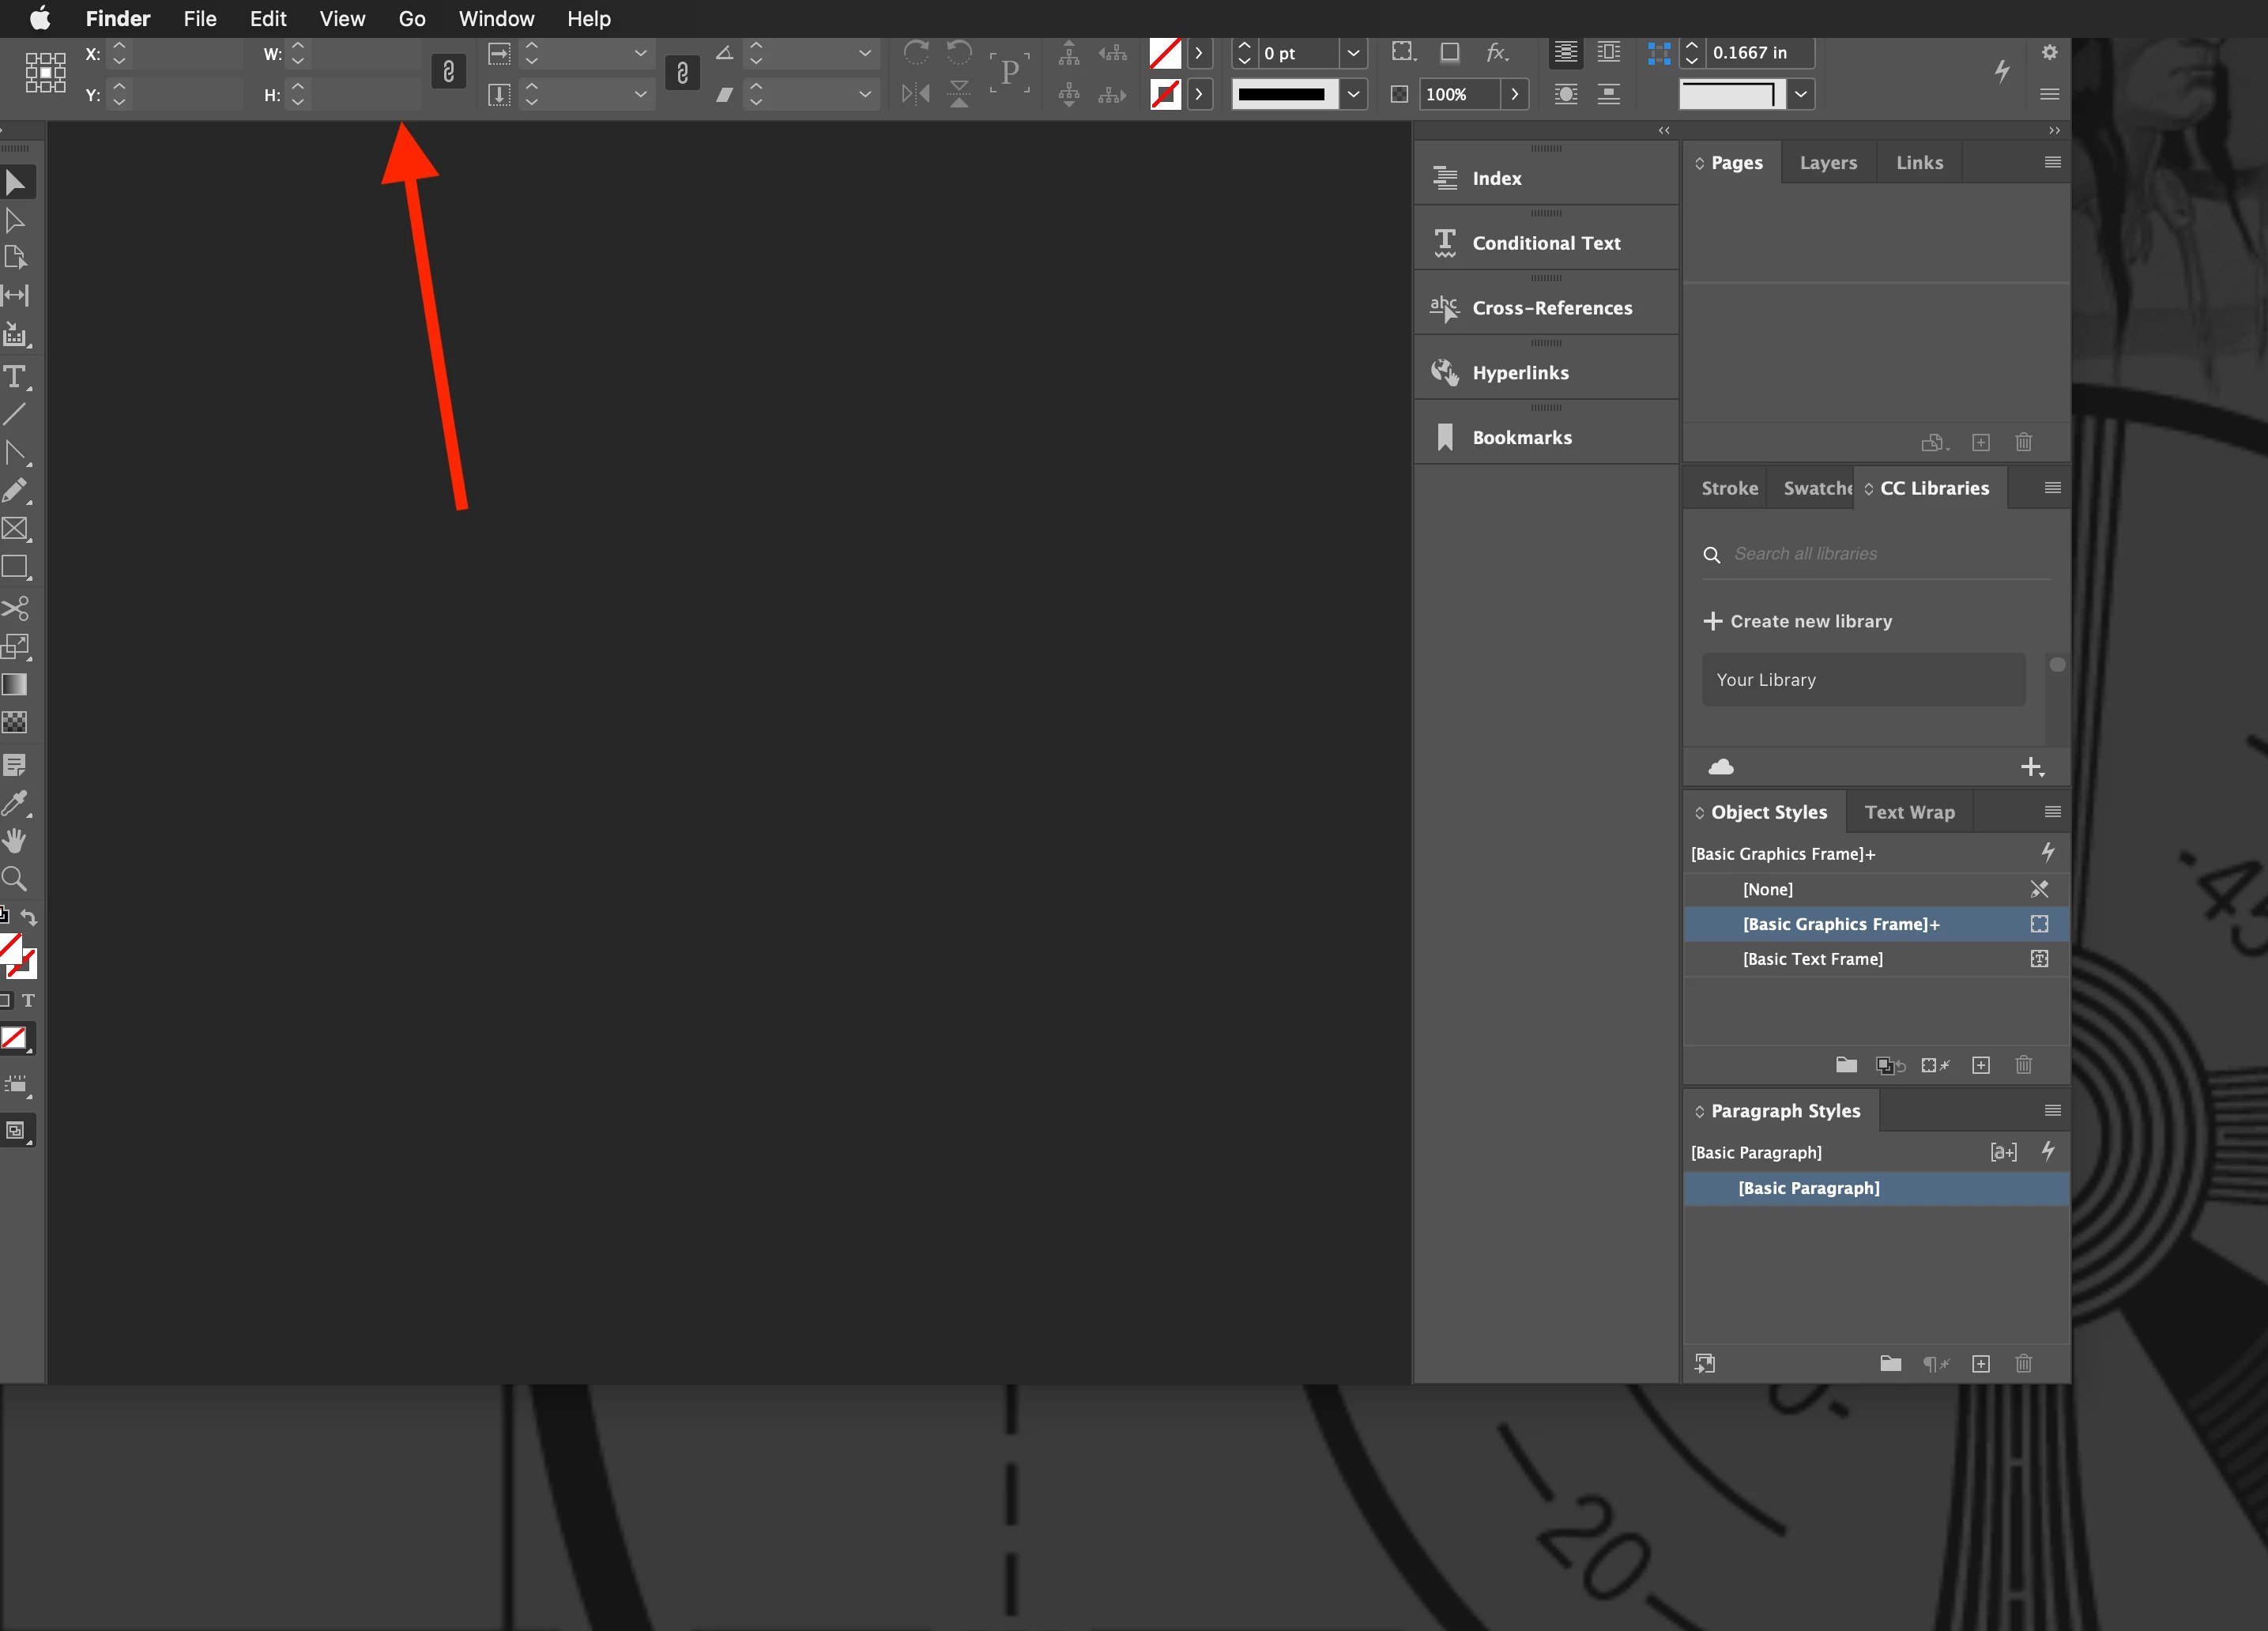Switch to the Layers tab
Image resolution: width=2268 pixels, height=1631 pixels.
[x=1827, y=162]
